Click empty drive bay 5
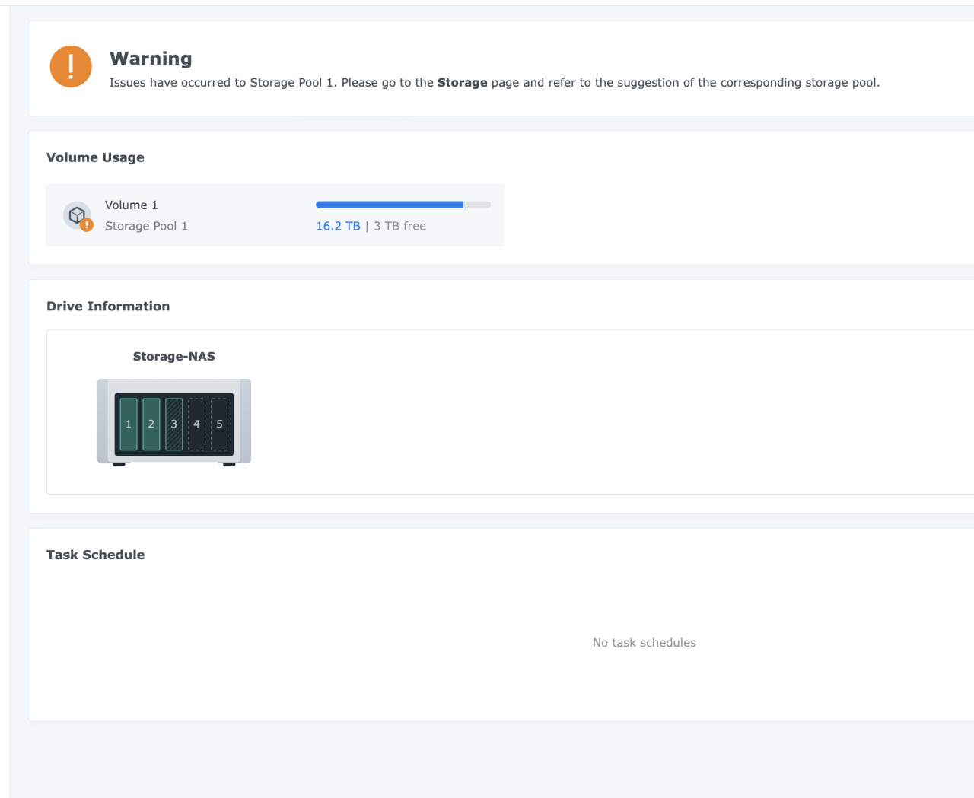 pos(219,423)
